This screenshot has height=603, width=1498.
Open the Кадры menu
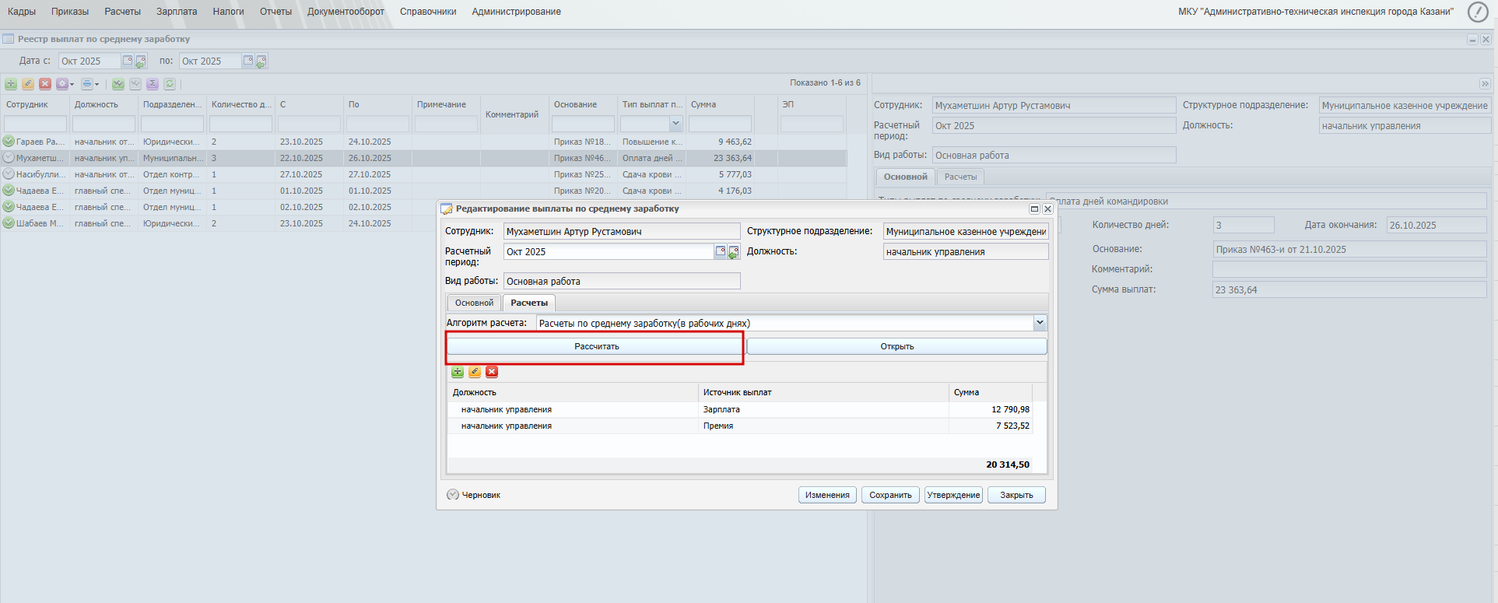tap(22, 12)
